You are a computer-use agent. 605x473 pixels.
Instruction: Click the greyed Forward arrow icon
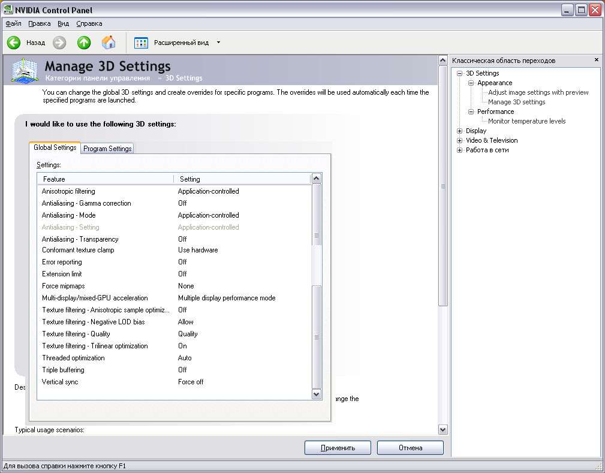[x=59, y=43]
